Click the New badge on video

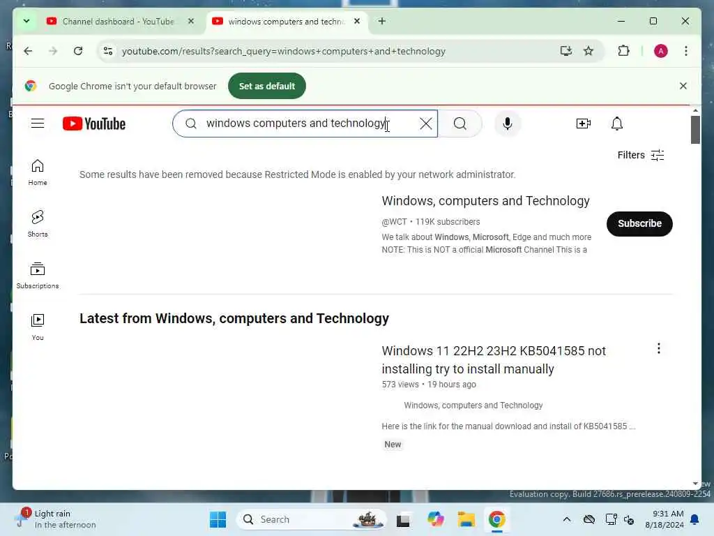[x=393, y=445]
